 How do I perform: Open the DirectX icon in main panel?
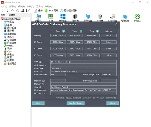tap(137, 18)
